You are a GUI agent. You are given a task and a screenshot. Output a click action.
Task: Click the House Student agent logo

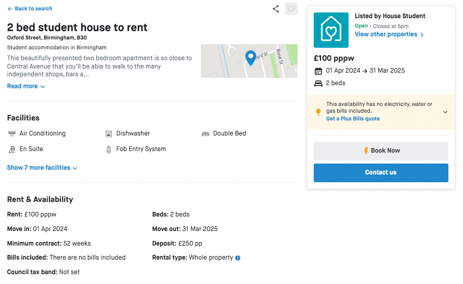pos(331,30)
